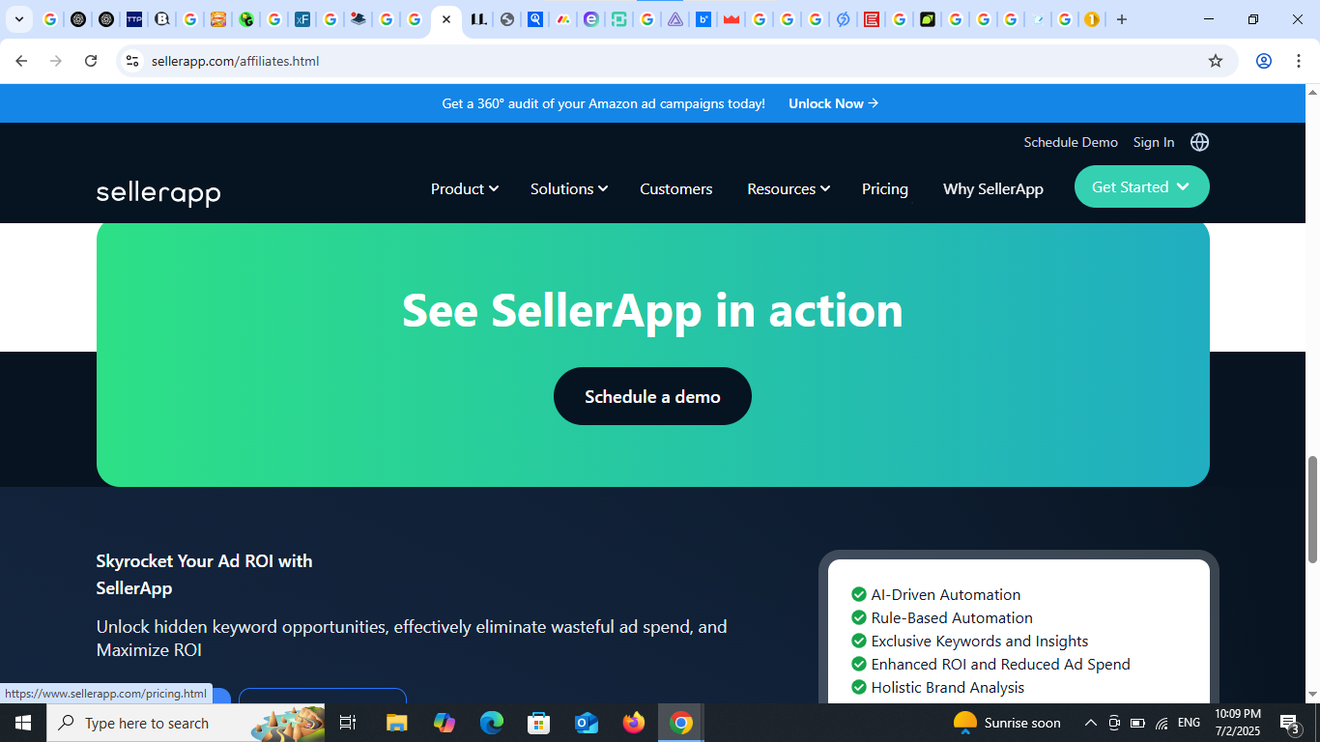Click the 'See SellerApp in action' headline
This screenshot has width=1320, height=742.
pyautogui.click(x=652, y=309)
